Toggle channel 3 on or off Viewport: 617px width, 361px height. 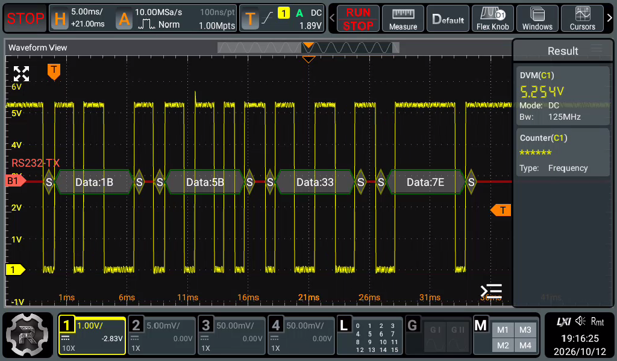click(206, 326)
